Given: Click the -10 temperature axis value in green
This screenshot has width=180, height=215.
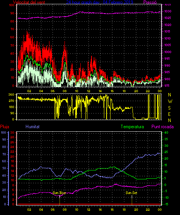Looking at the screenshot, I should click(166, 198).
